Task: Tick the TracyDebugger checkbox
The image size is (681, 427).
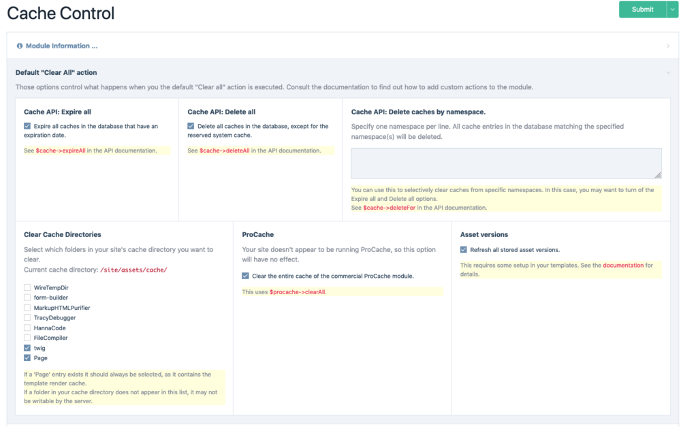Action: [x=27, y=318]
